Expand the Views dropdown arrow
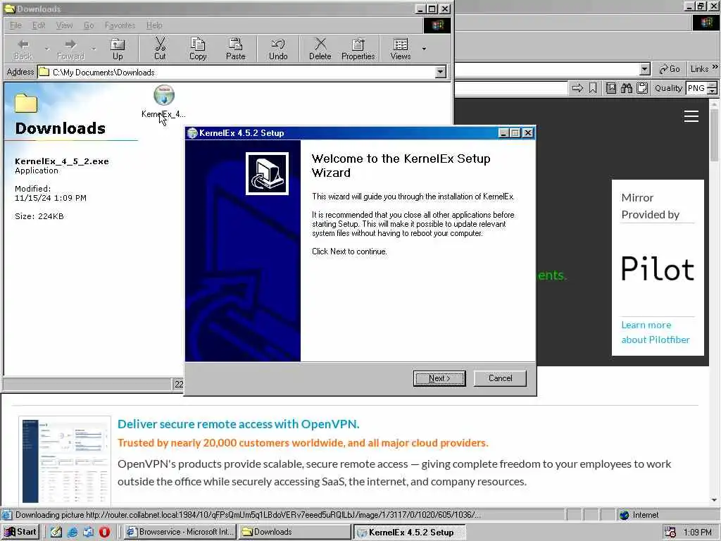Screen dimensions: 721x541 pyautogui.click(x=424, y=49)
